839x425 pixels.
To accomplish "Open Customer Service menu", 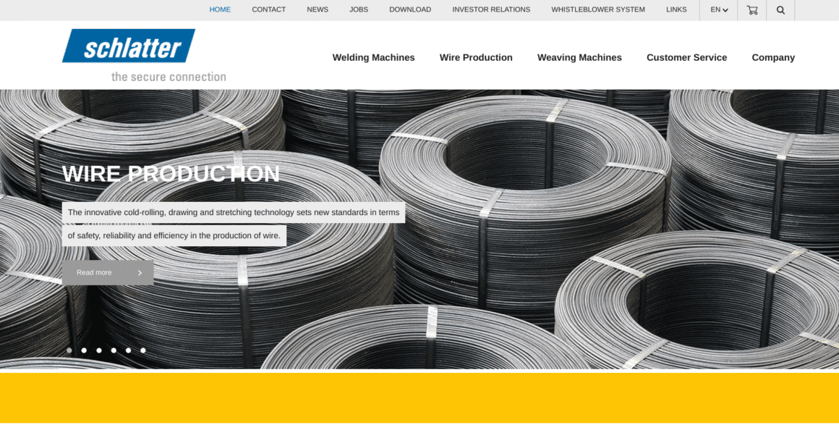I will click(686, 57).
